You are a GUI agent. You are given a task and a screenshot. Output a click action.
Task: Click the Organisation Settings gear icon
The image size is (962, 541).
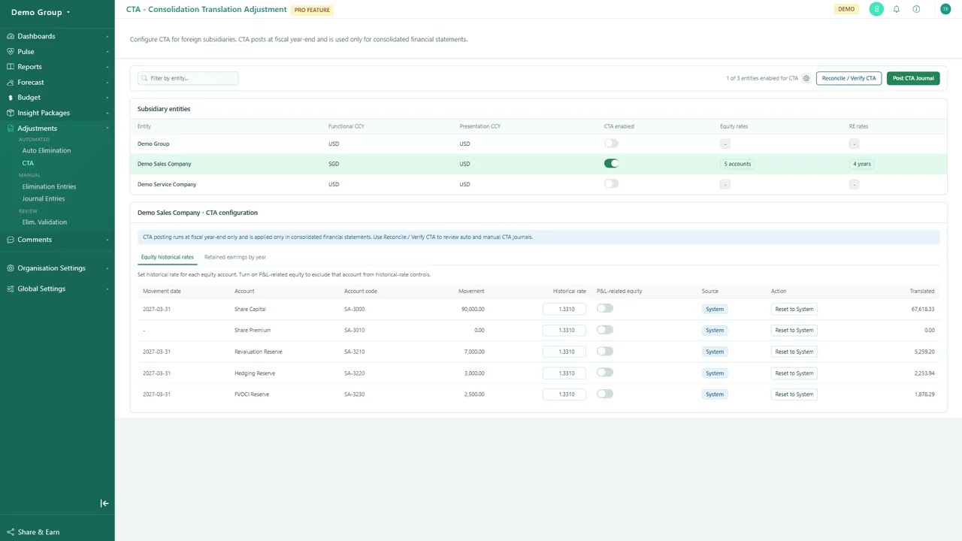coord(11,268)
